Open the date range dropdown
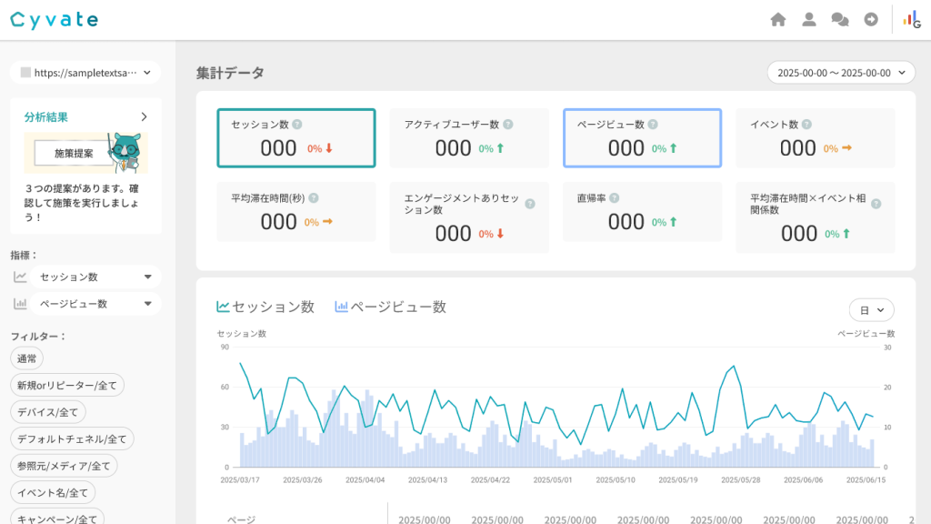The height and width of the screenshot is (524, 931). pos(840,73)
